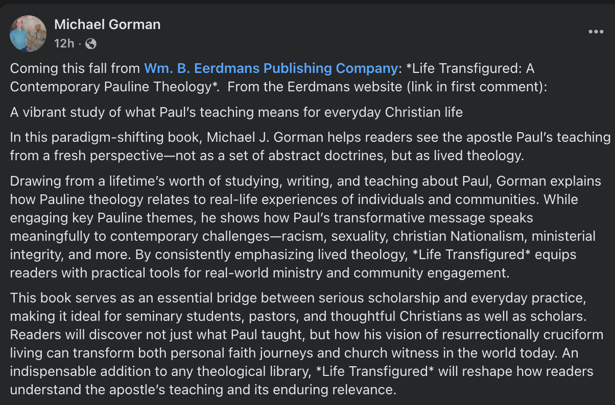615x405 pixels.
Task: Open the post options three-dot menu
Action: 596,32
